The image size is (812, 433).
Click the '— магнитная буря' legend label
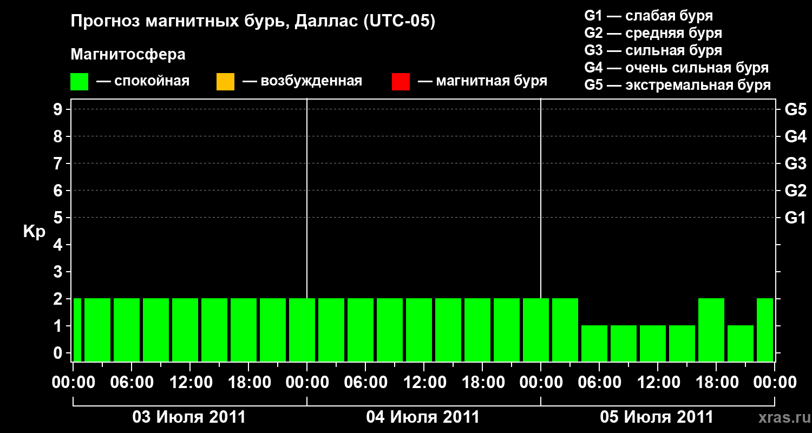pyautogui.click(x=483, y=82)
